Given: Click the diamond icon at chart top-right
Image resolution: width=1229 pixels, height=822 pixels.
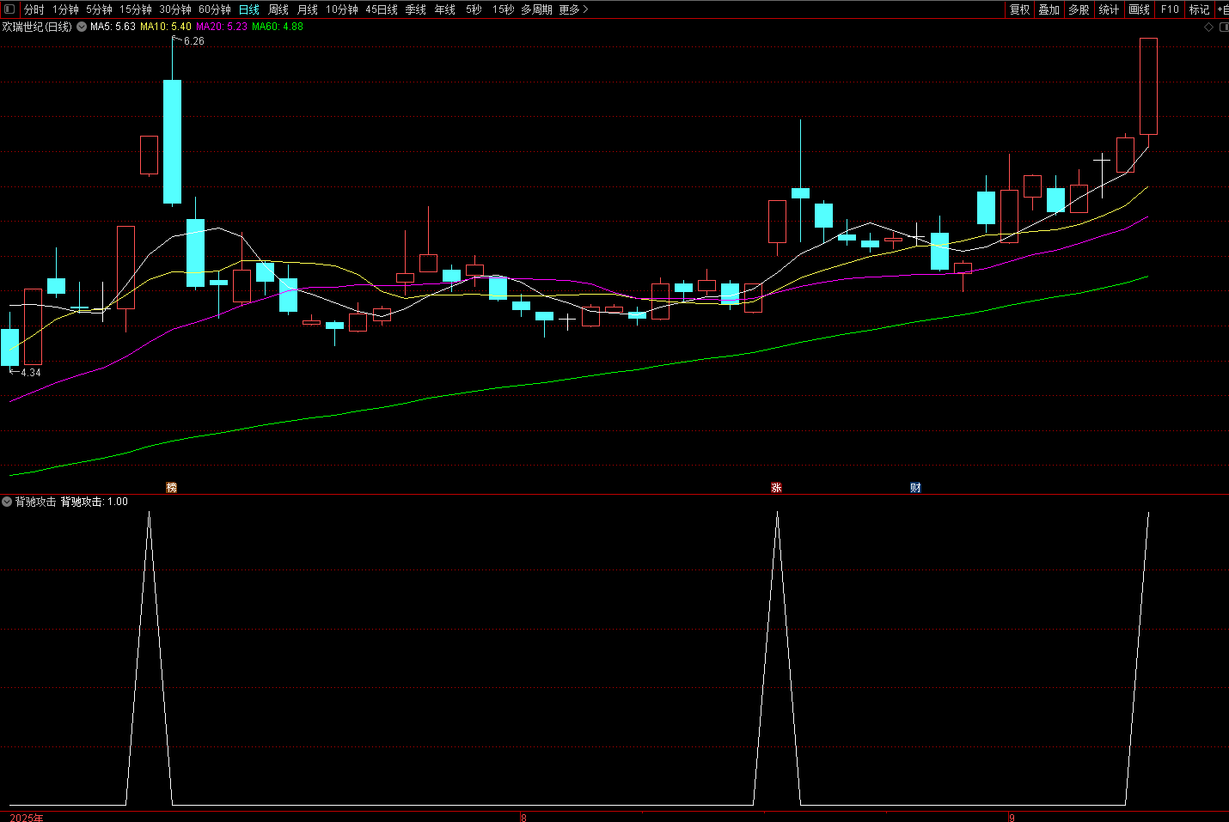Looking at the screenshot, I should 1209,27.
